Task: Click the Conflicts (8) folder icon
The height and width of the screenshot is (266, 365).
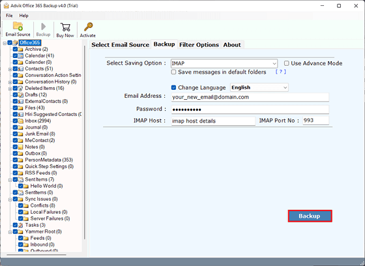Action: (26, 205)
